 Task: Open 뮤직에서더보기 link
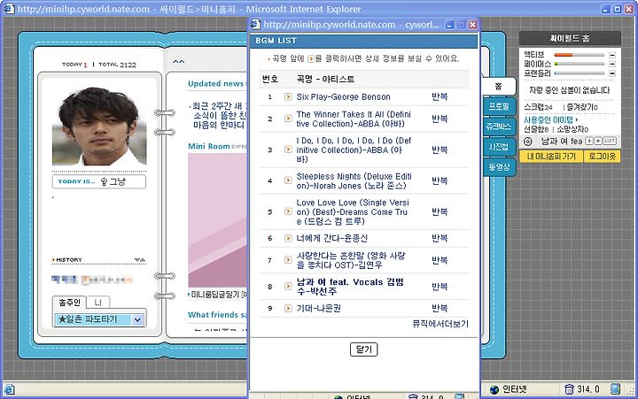(x=440, y=324)
